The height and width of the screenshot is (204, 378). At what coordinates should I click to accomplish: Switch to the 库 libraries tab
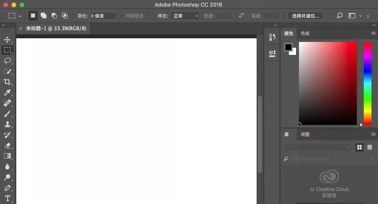click(286, 134)
